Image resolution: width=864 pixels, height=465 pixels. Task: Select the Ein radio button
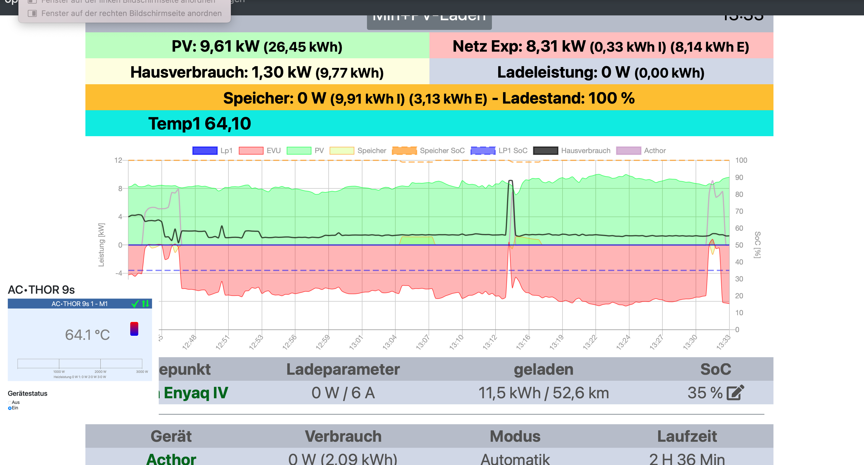10,408
